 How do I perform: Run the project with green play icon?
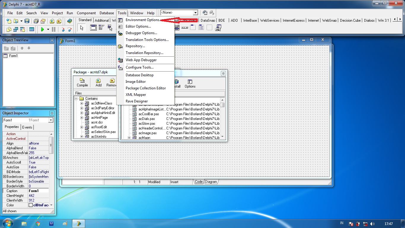[x=42, y=29]
